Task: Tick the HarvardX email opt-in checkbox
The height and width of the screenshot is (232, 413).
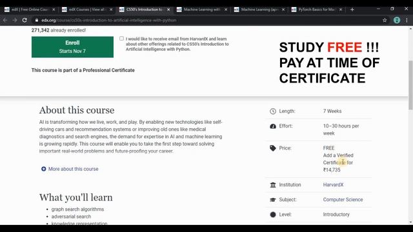Action: tap(121, 39)
